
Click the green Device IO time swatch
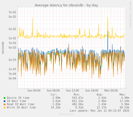[x=5, y=98]
